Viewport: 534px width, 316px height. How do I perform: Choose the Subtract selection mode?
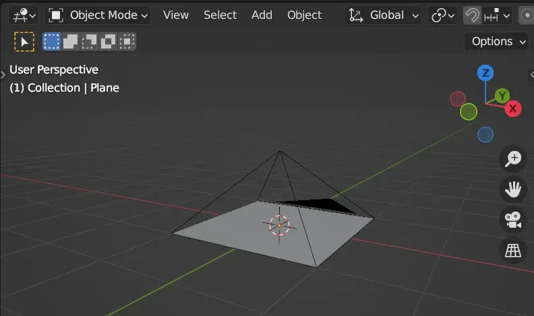(89, 42)
